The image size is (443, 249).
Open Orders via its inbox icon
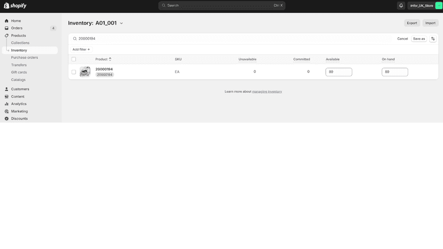pos(6,28)
